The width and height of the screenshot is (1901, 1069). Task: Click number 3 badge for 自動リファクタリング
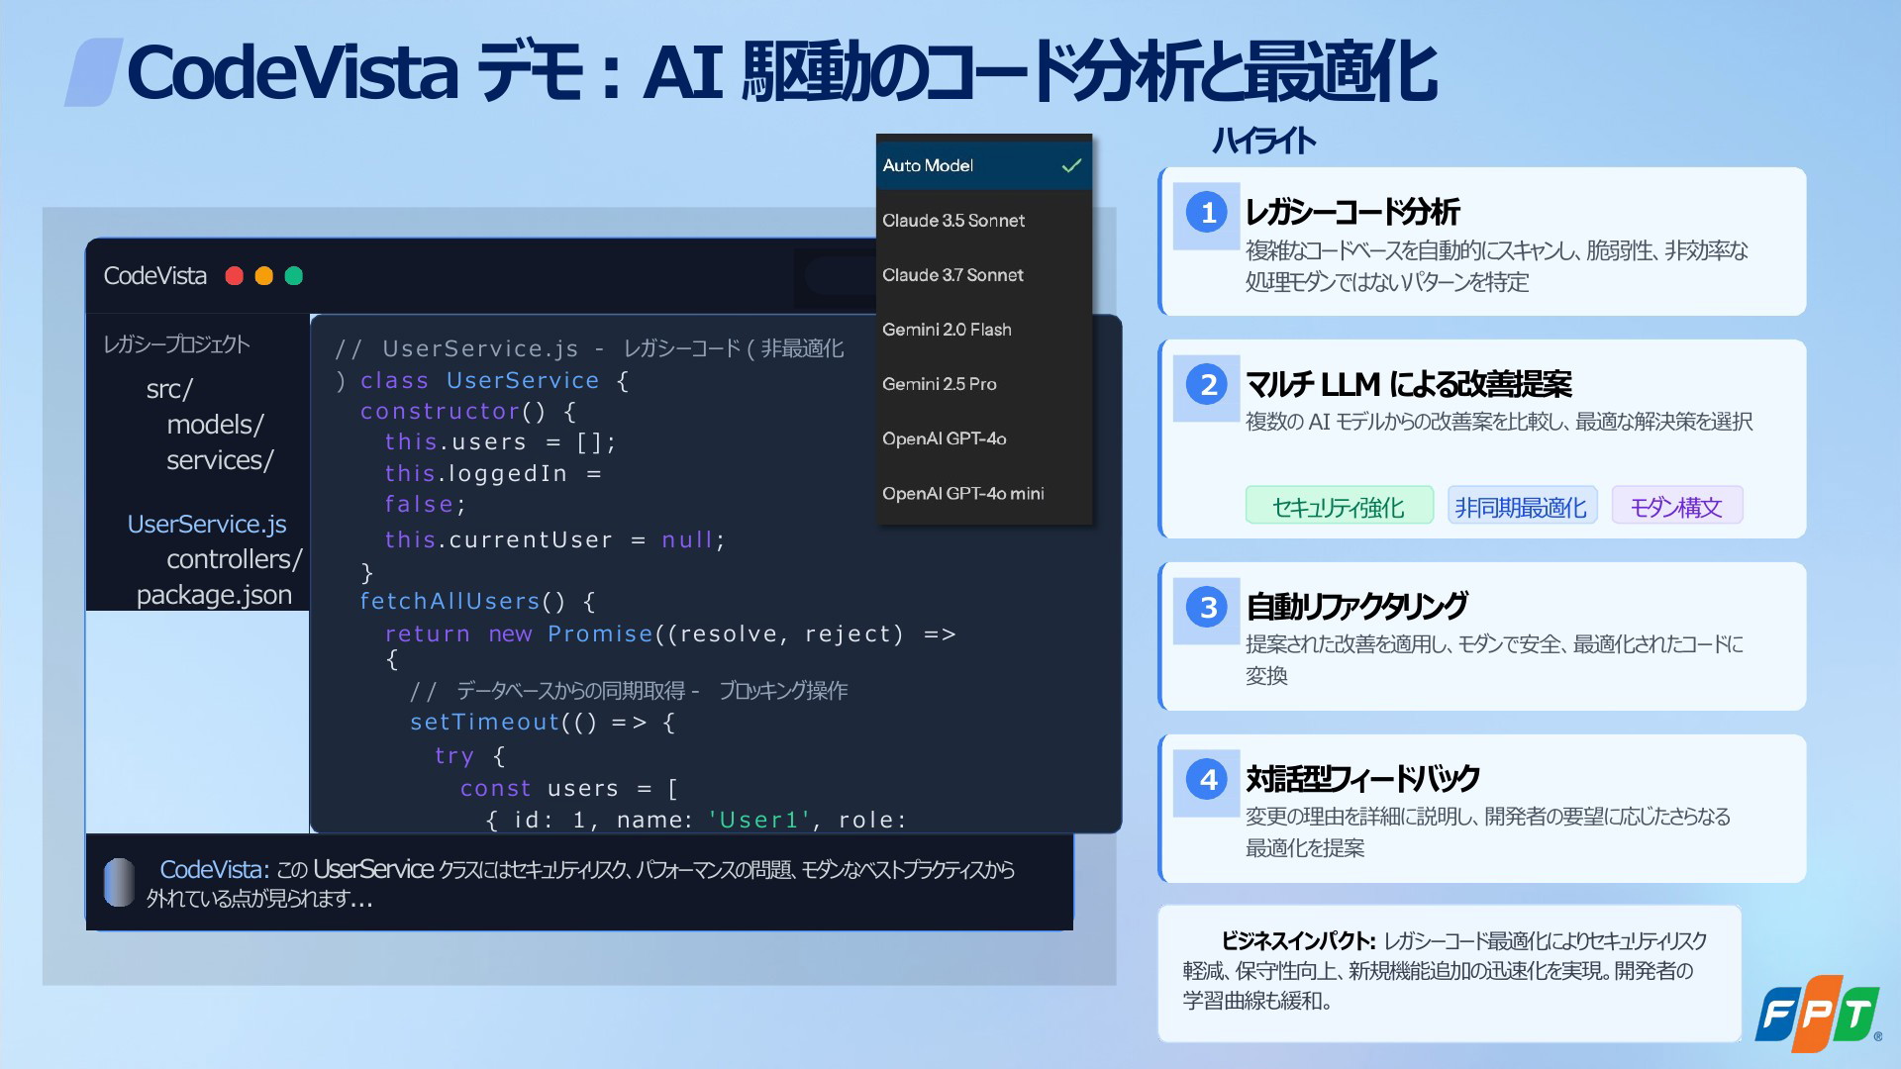[1207, 608]
